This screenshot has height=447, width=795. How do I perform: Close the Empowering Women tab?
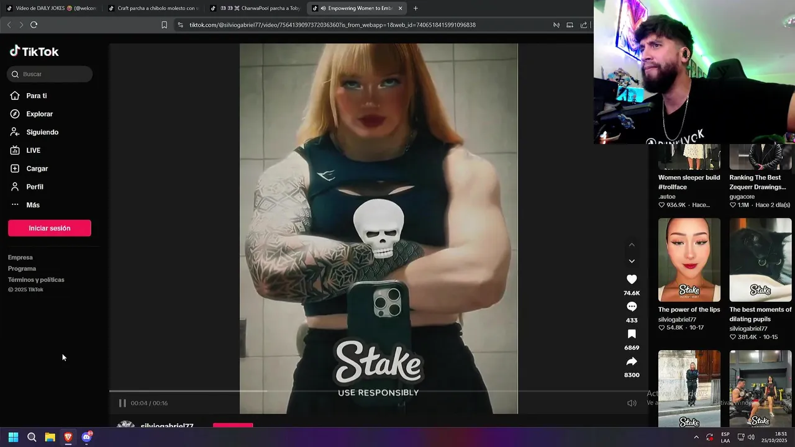coord(400,9)
